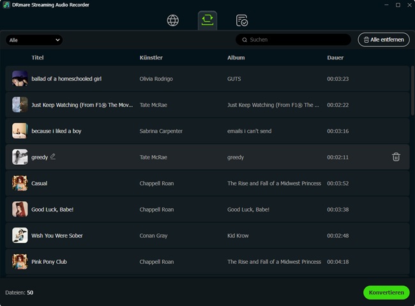The height and width of the screenshot is (306, 415).
Task: Click album 'Kid Krow'
Action: coord(238,236)
